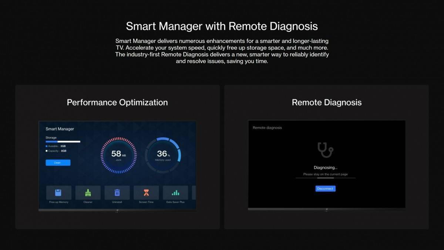
Task: Open the Uninstall trash bin icon
Action: [x=117, y=193]
